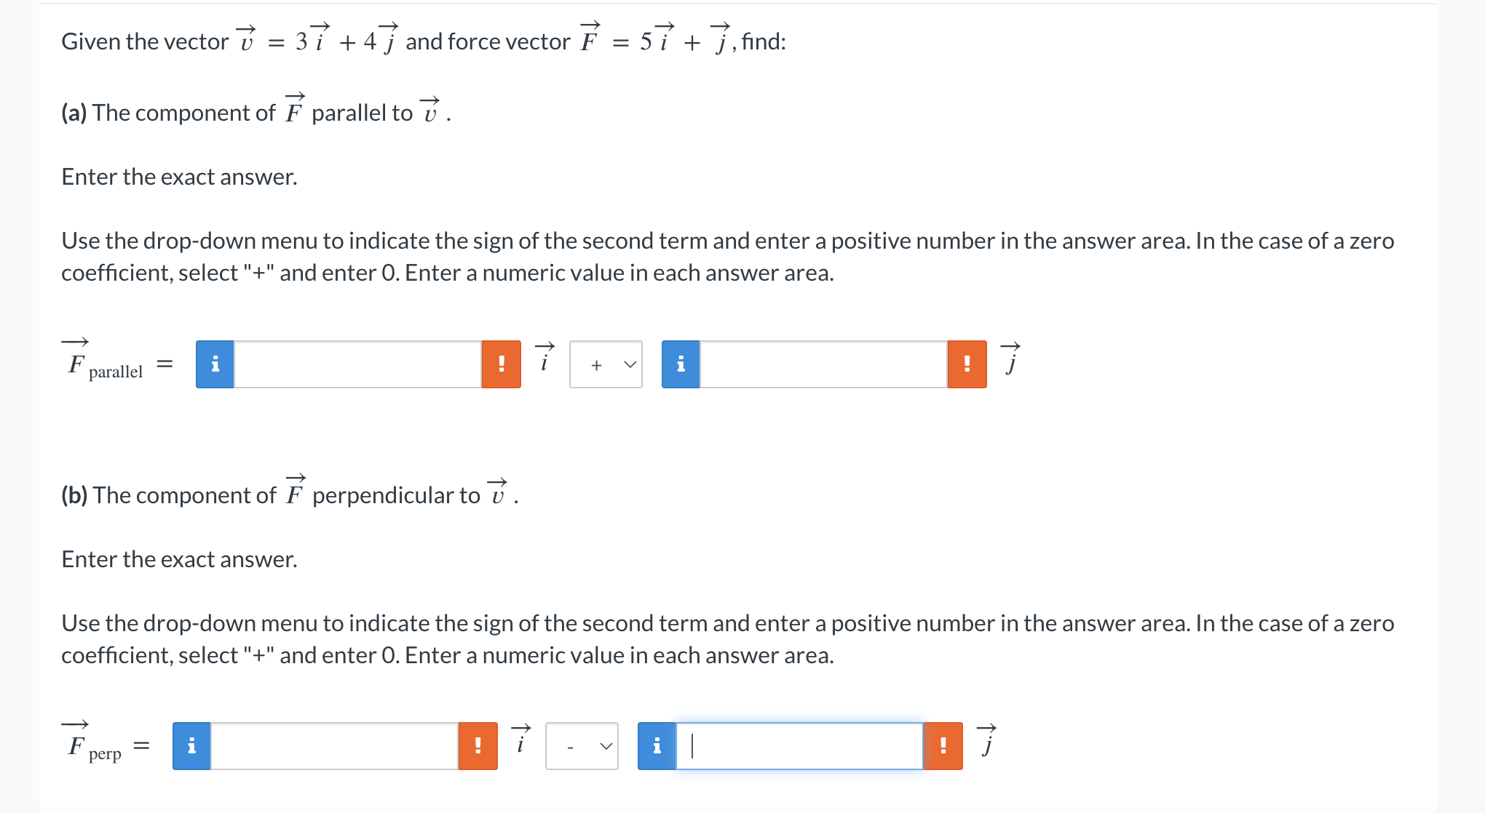Click the F perp i-coefficient answer box
This screenshot has width=1485, height=813.
coord(335,745)
